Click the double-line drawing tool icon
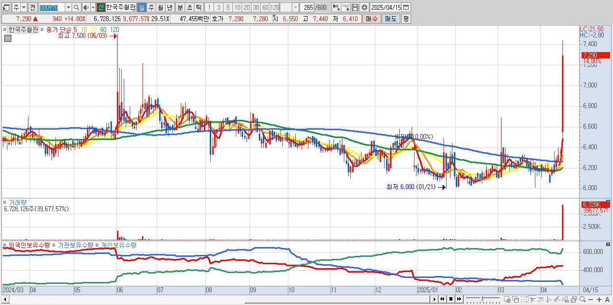The width and height of the screenshot is (613, 305). [557, 300]
